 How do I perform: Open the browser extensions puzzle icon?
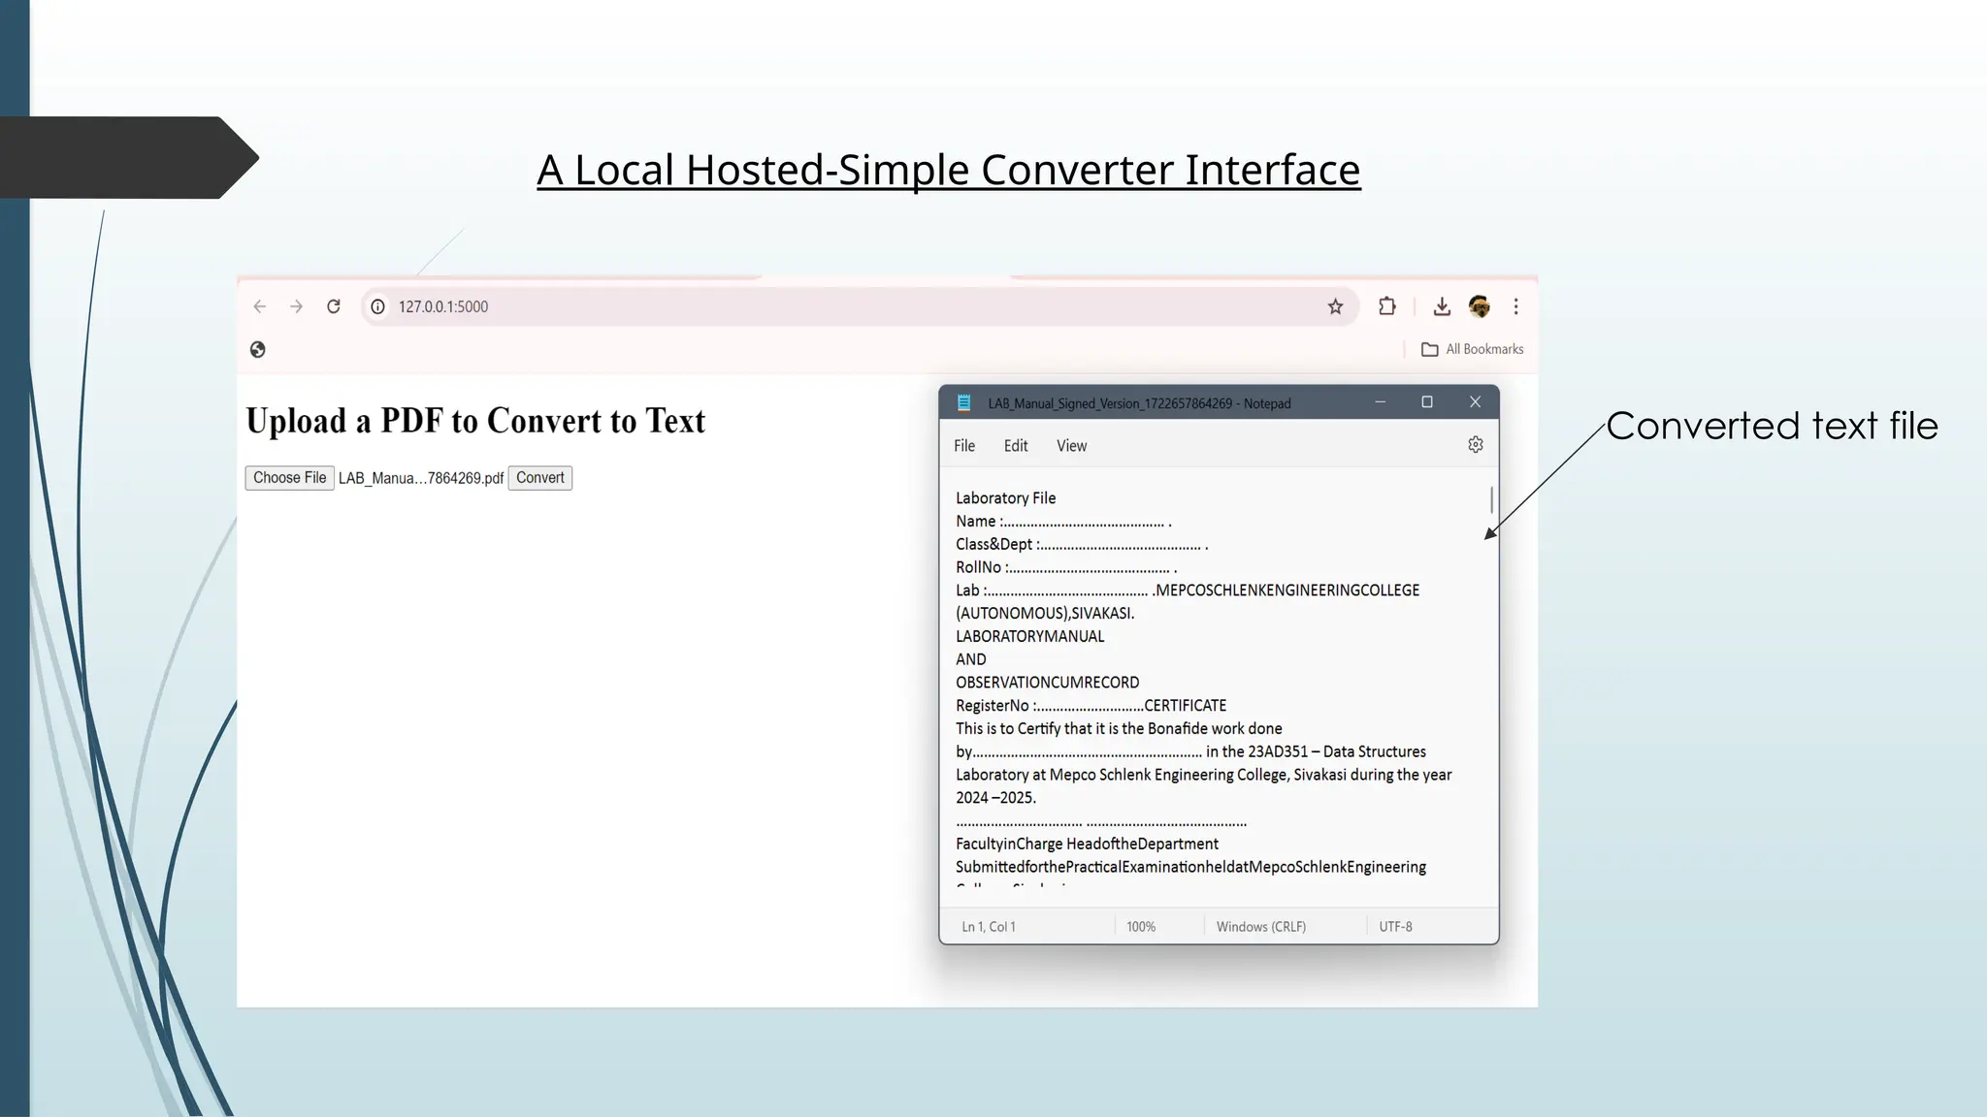point(1386,306)
